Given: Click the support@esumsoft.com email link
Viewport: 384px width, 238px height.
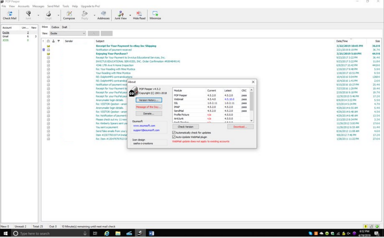Looking at the screenshot, I should pos(147,130).
